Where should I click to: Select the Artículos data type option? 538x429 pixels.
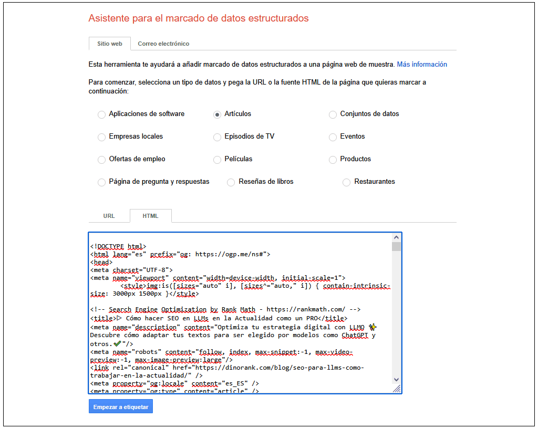coord(217,114)
